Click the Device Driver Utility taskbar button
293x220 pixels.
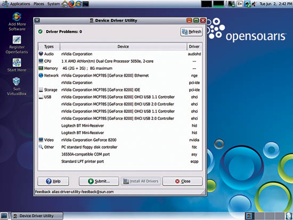[37, 216]
